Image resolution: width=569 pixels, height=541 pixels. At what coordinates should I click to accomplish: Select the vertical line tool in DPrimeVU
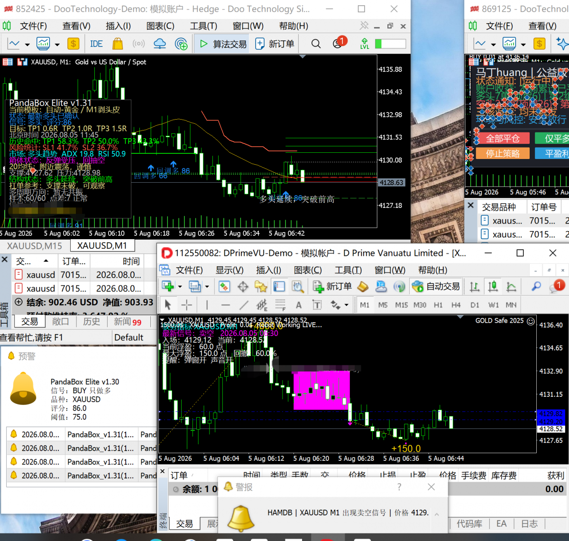(x=207, y=305)
